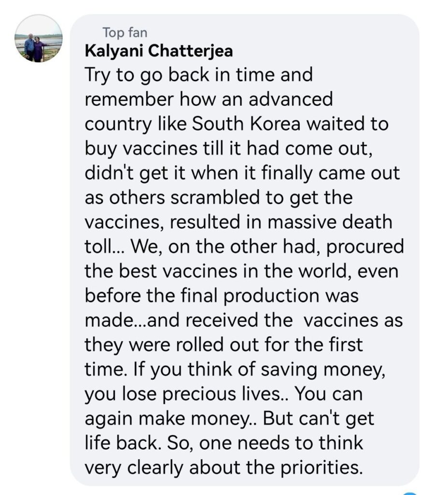The width and height of the screenshot is (434, 495).
Task: Tap the Top fan badge label
Action: [125, 32]
